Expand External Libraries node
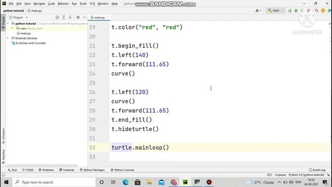This screenshot has width=332, height=187. pyautogui.click(x=8, y=38)
